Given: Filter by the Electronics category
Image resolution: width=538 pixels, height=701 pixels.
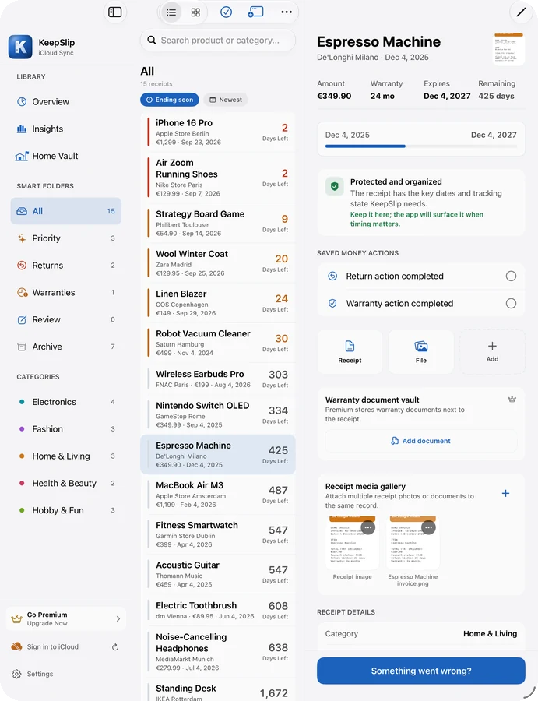Looking at the screenshot, I should [65, 402].
